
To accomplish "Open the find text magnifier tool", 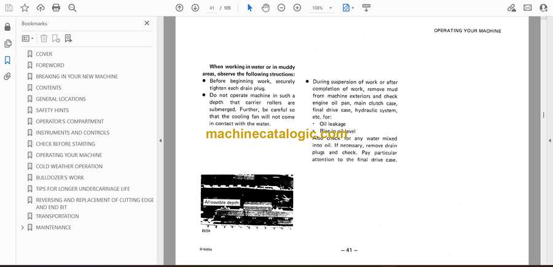I will coord(73,8).
